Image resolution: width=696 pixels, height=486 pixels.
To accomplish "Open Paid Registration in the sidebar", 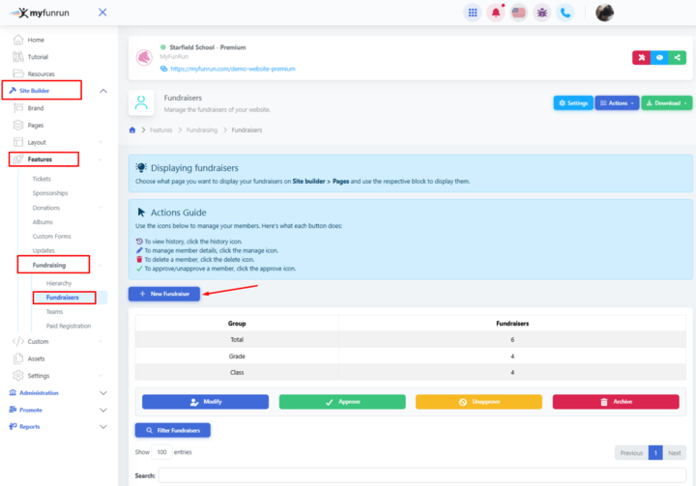I will click(x=68, y=326).
